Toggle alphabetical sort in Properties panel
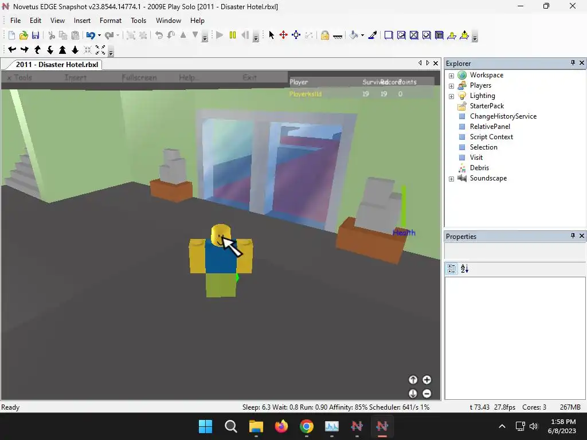 [464, 268]
